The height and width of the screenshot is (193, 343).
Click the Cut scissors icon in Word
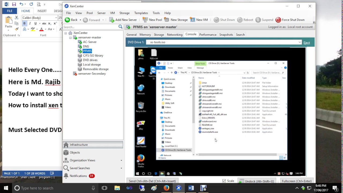coord(17,18)
